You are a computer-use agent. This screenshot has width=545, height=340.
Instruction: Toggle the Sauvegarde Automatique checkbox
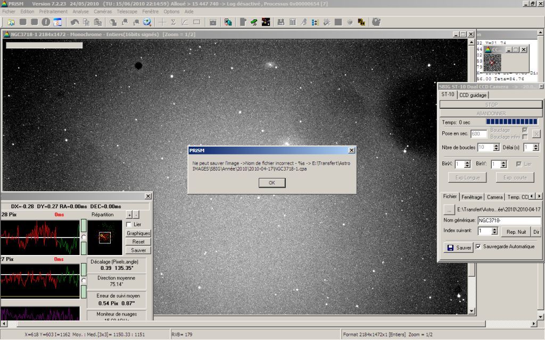[x=478, y=246]
